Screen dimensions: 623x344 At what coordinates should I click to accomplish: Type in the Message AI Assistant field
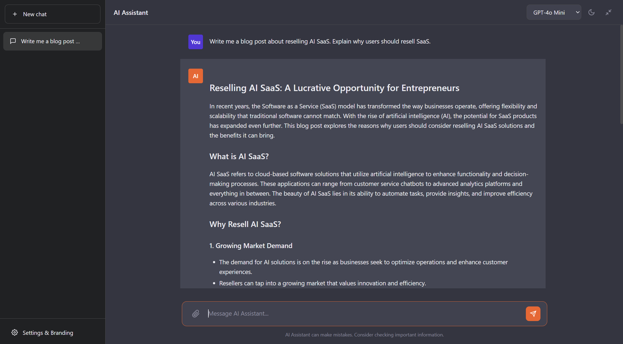click(365, 313)
